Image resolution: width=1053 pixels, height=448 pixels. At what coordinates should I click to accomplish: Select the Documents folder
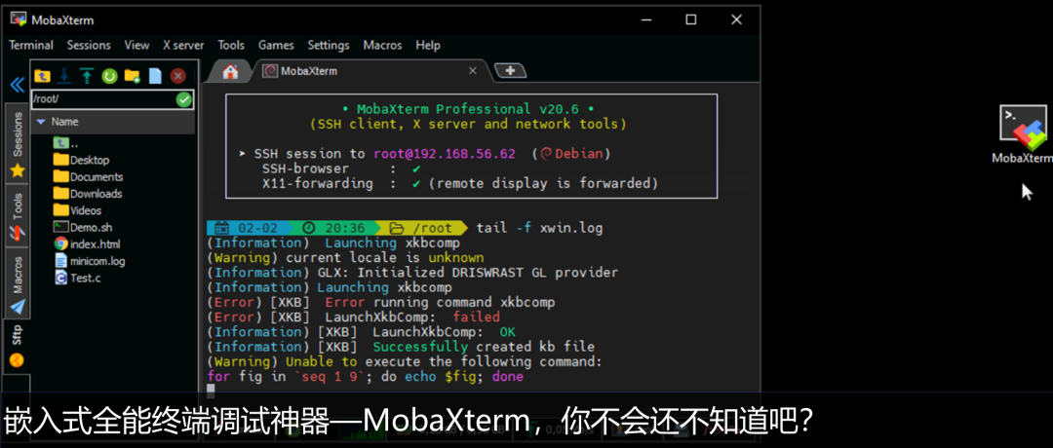point(88,176)
